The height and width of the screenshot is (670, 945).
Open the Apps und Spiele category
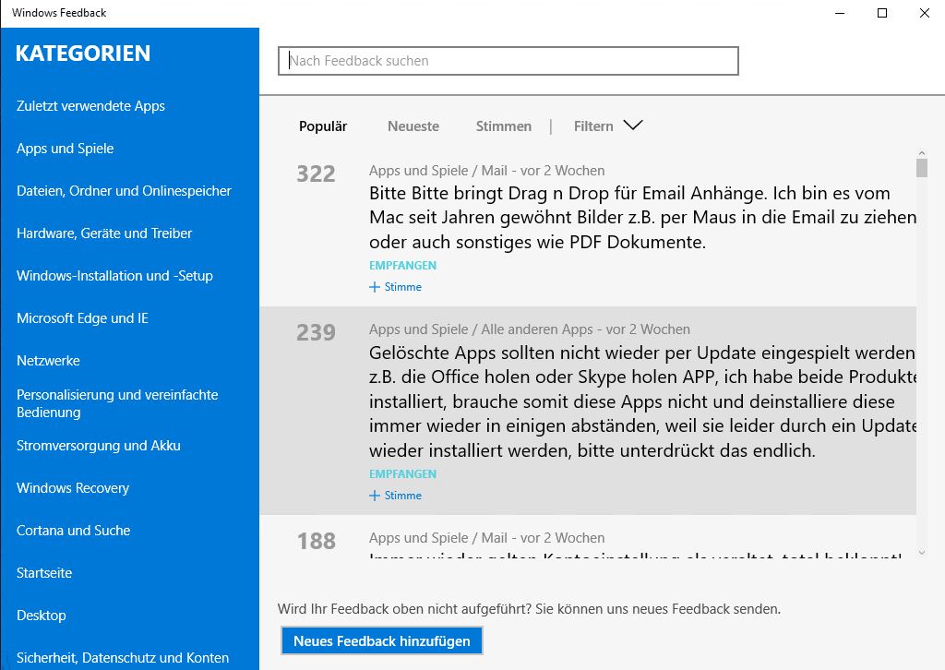pos(66,149)
